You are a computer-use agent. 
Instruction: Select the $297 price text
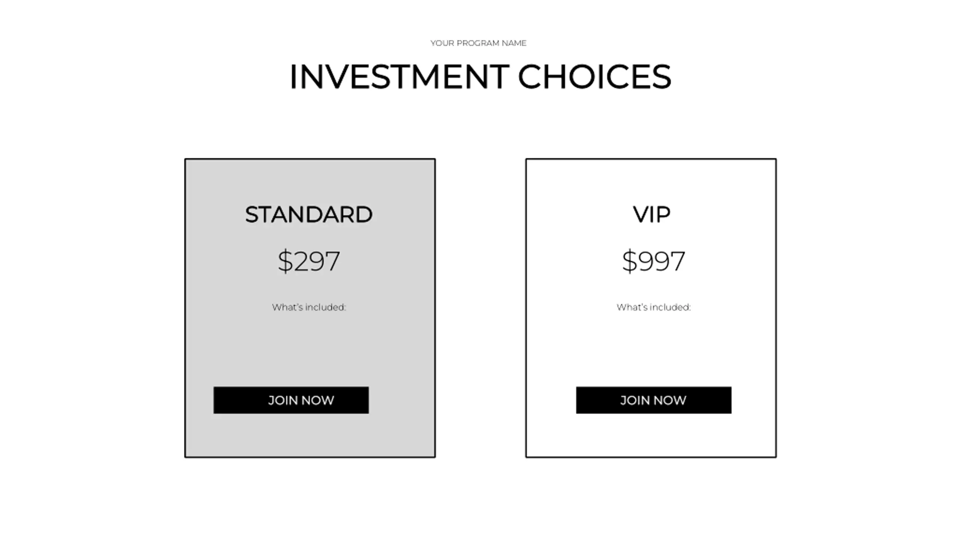[309, 261]
